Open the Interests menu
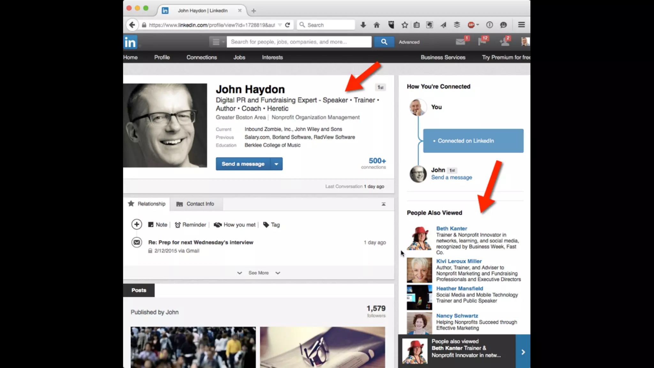 [272, 57]
